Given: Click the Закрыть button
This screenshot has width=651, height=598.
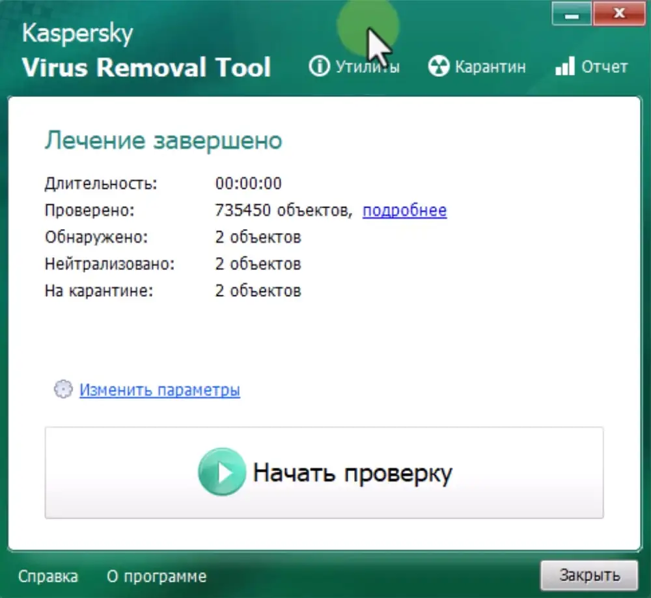Looking at the screenshot, I should click(589, 575).
